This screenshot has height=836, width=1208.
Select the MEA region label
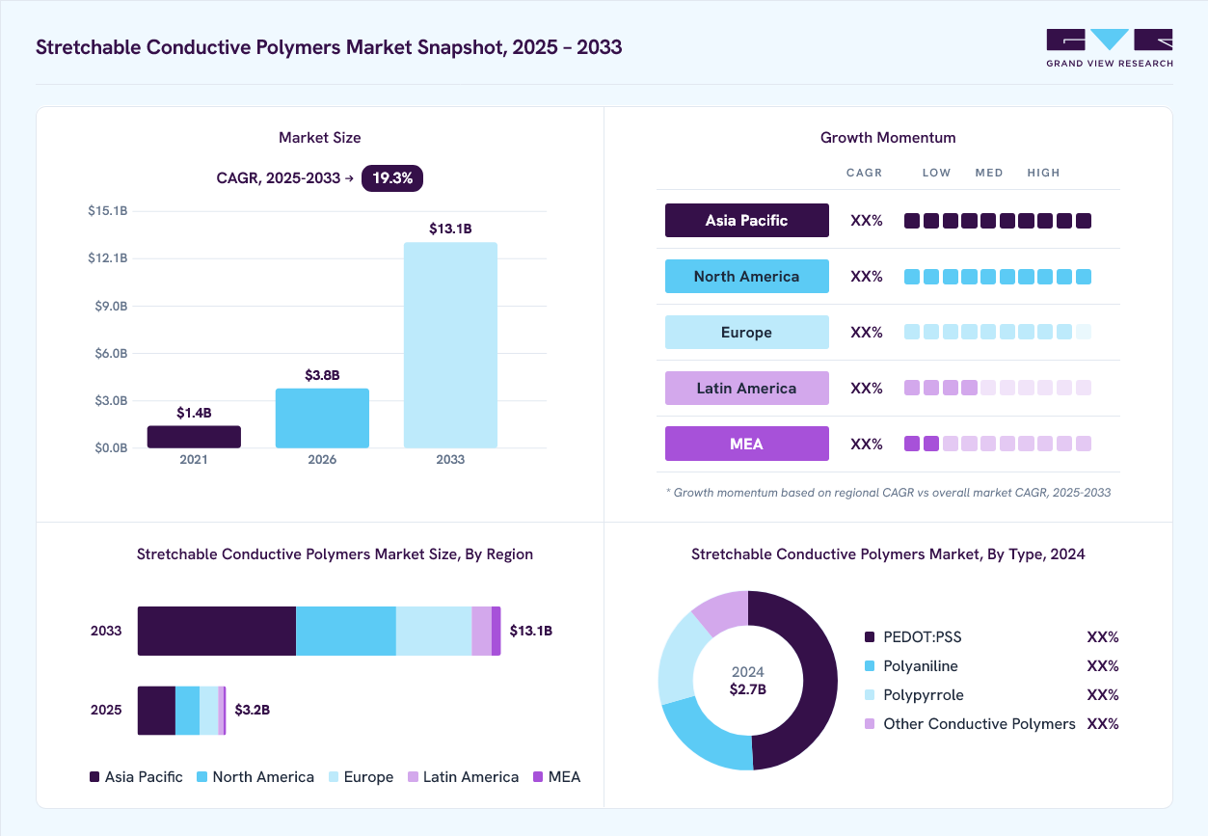[x=747, y=444]
